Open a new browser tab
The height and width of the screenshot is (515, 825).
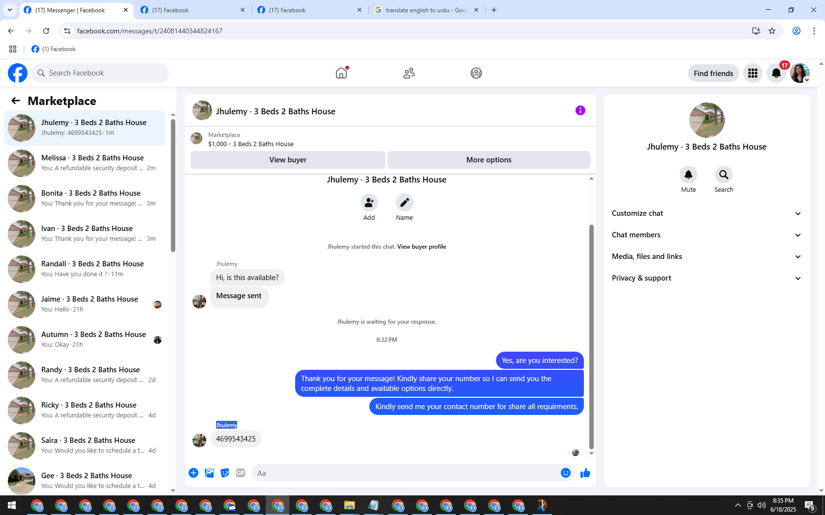(494, 10)
